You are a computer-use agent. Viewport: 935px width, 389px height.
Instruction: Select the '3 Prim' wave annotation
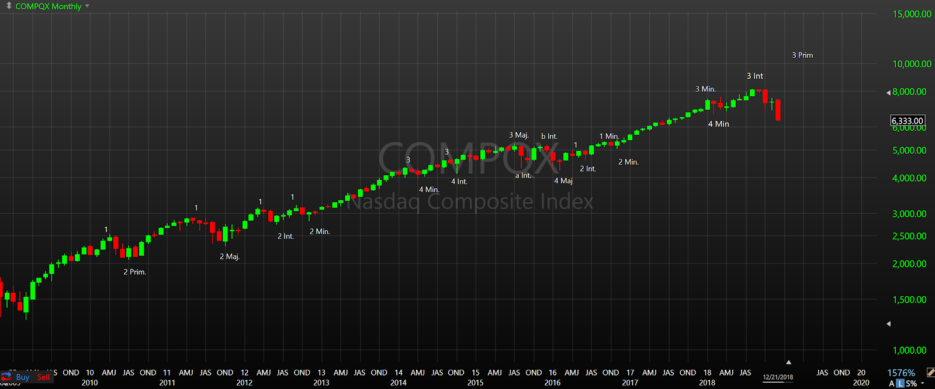(802, 55)
